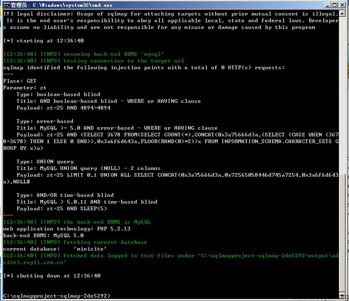
Task: Click the 'C:\sqlmapproject-sqlmap-2de5292>' prompt
Action: coord(57,296)
